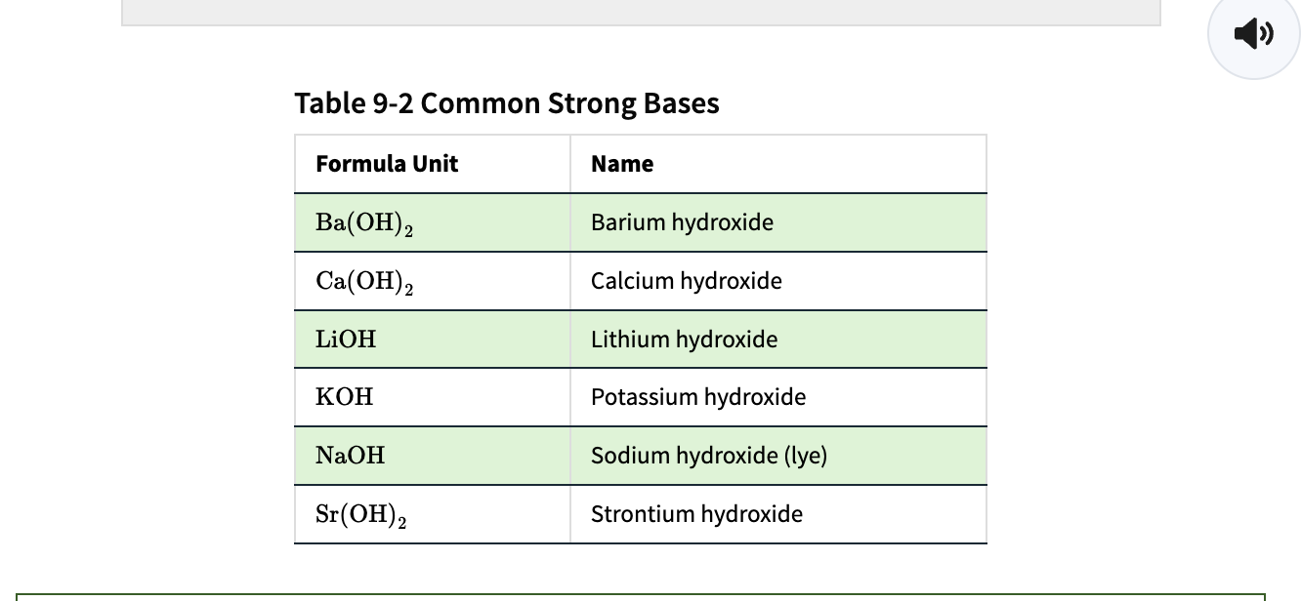The image size is (1301, 601).
Task: Click the subscript 2 in Sr(OH)2
Action: 403,522
